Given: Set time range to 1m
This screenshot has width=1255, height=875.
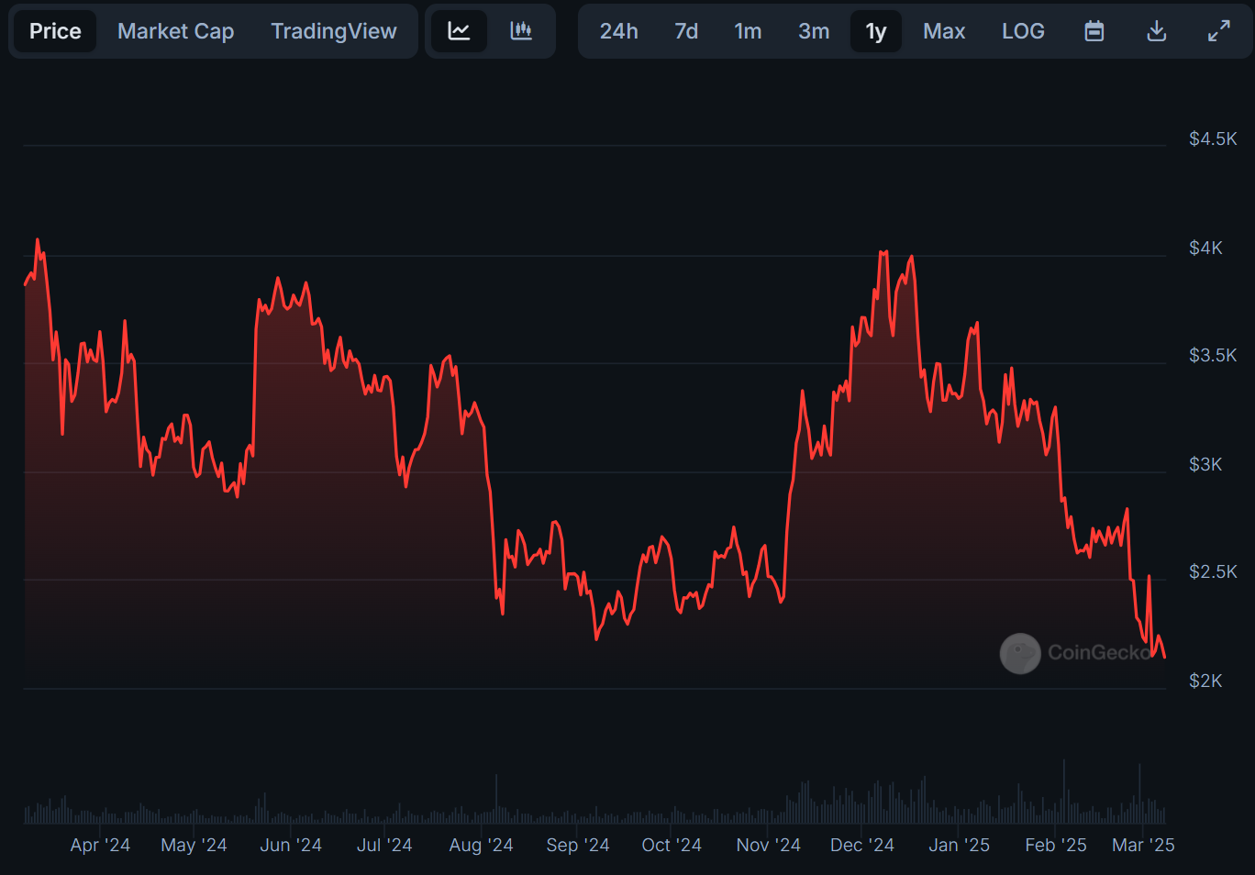Looking at the screenshot, I should click(x=748, y=31).
